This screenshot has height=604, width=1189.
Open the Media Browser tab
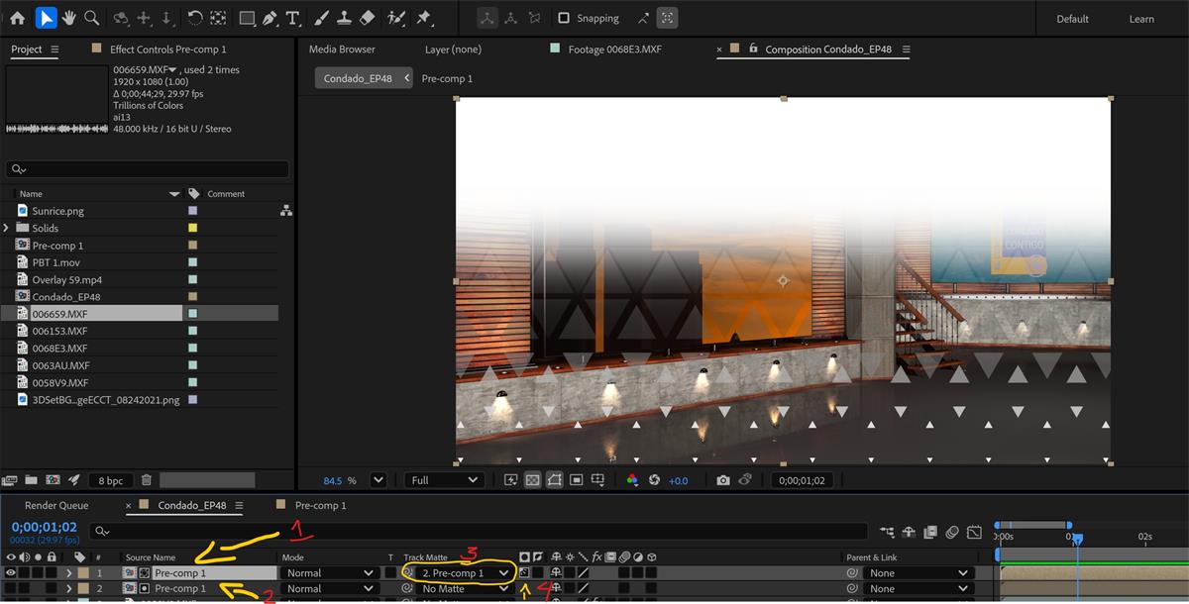tap(342, 50)
